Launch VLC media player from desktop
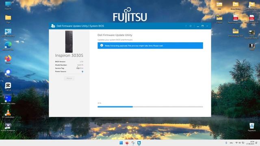The image size is (260, 146). coord(8,114)
